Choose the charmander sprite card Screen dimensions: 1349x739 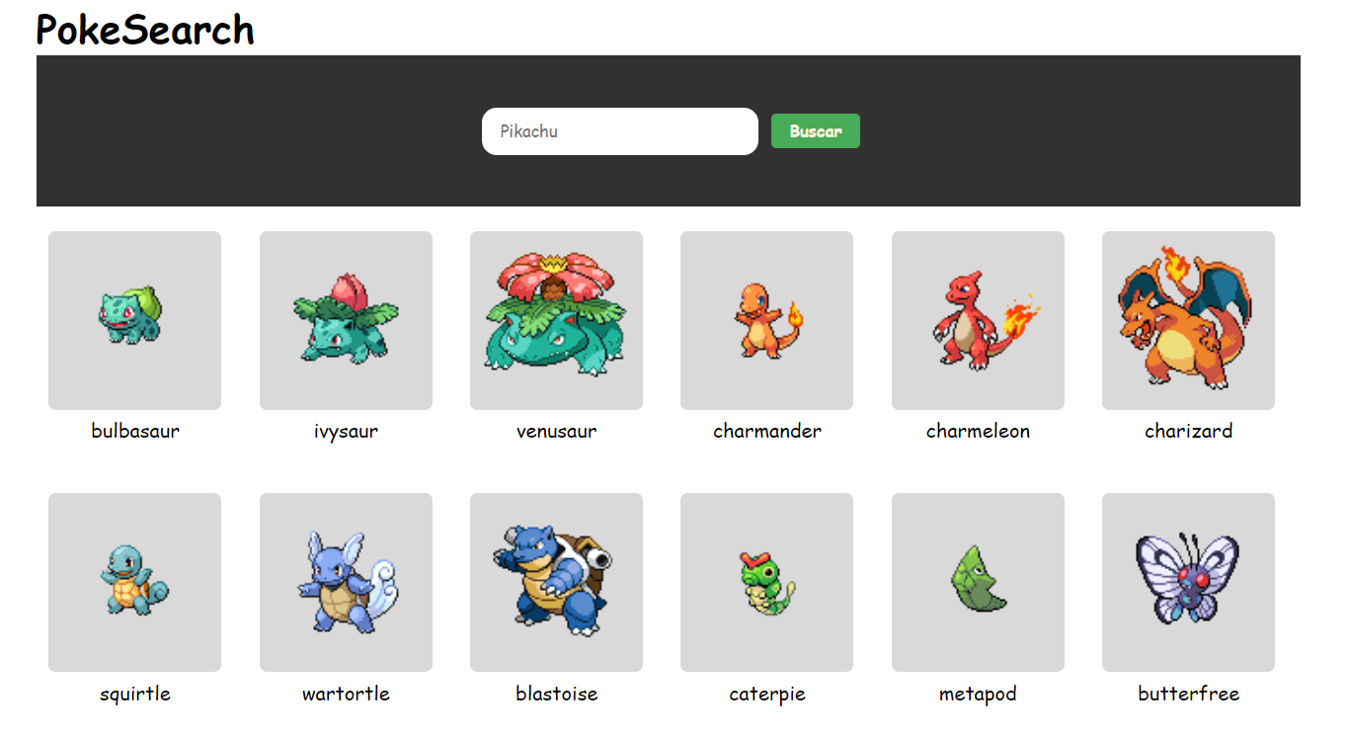pyautogui.click(x=766, y=320)
